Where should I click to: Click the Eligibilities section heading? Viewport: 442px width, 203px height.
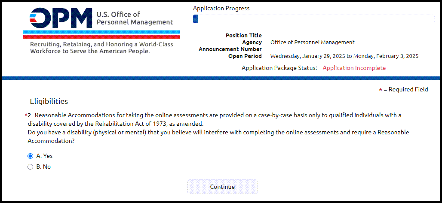[x=49, y=101]
